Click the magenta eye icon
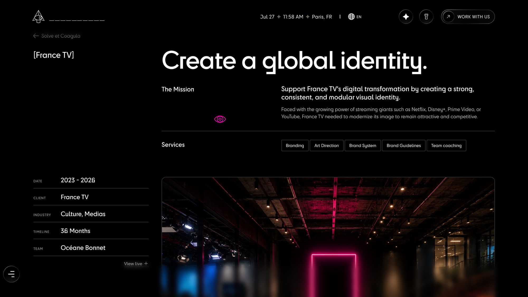Viewport: 528px width, 297px height. coord(220,119)
